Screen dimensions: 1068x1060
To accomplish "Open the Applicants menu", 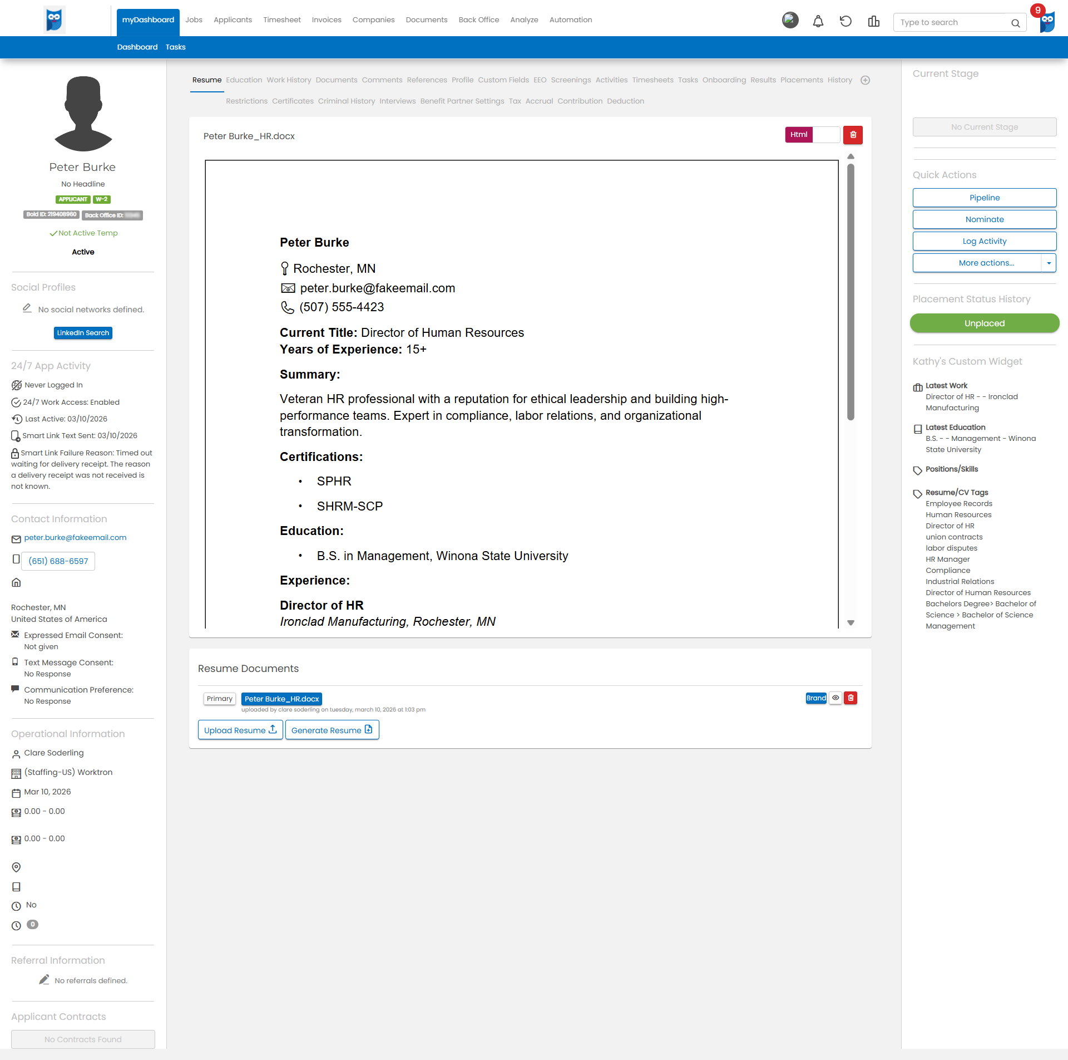I will (233, 20).
